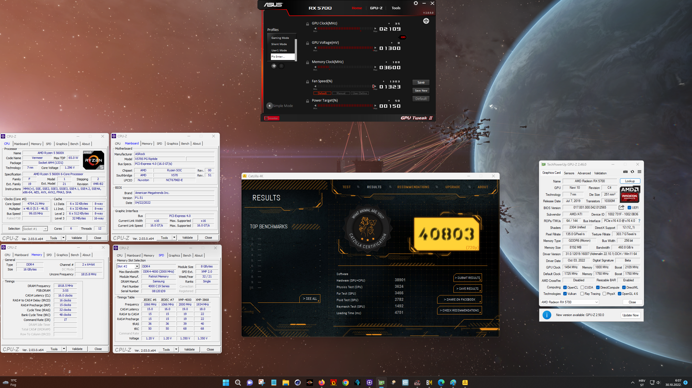The height and width of the screenshot is (388, 692).
Task: Switch to GPU-Z tab in GPU Tweak
Action: pyautogui.click(x=376, y=8)
